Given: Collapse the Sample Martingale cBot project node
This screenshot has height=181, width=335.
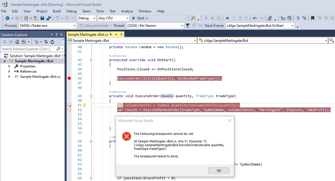Looking at the screenshot, I should tap(4, 61).
